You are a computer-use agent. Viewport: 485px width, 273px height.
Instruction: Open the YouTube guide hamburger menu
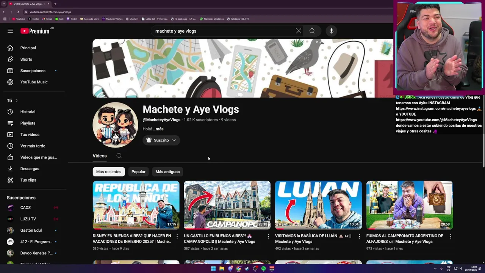pos(10,31)
